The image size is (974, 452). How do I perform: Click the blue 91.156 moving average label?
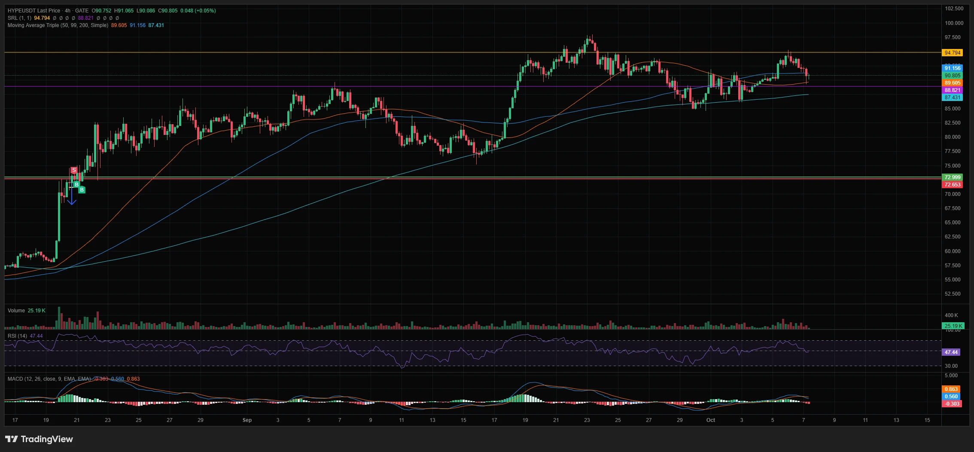(953, 68)
